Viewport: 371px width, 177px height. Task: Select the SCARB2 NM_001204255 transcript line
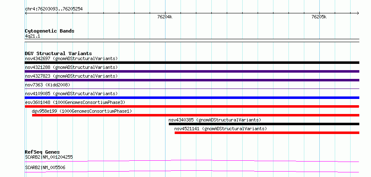point(192,161)
